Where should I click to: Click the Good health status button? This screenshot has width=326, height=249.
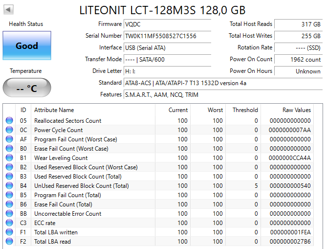26,46
